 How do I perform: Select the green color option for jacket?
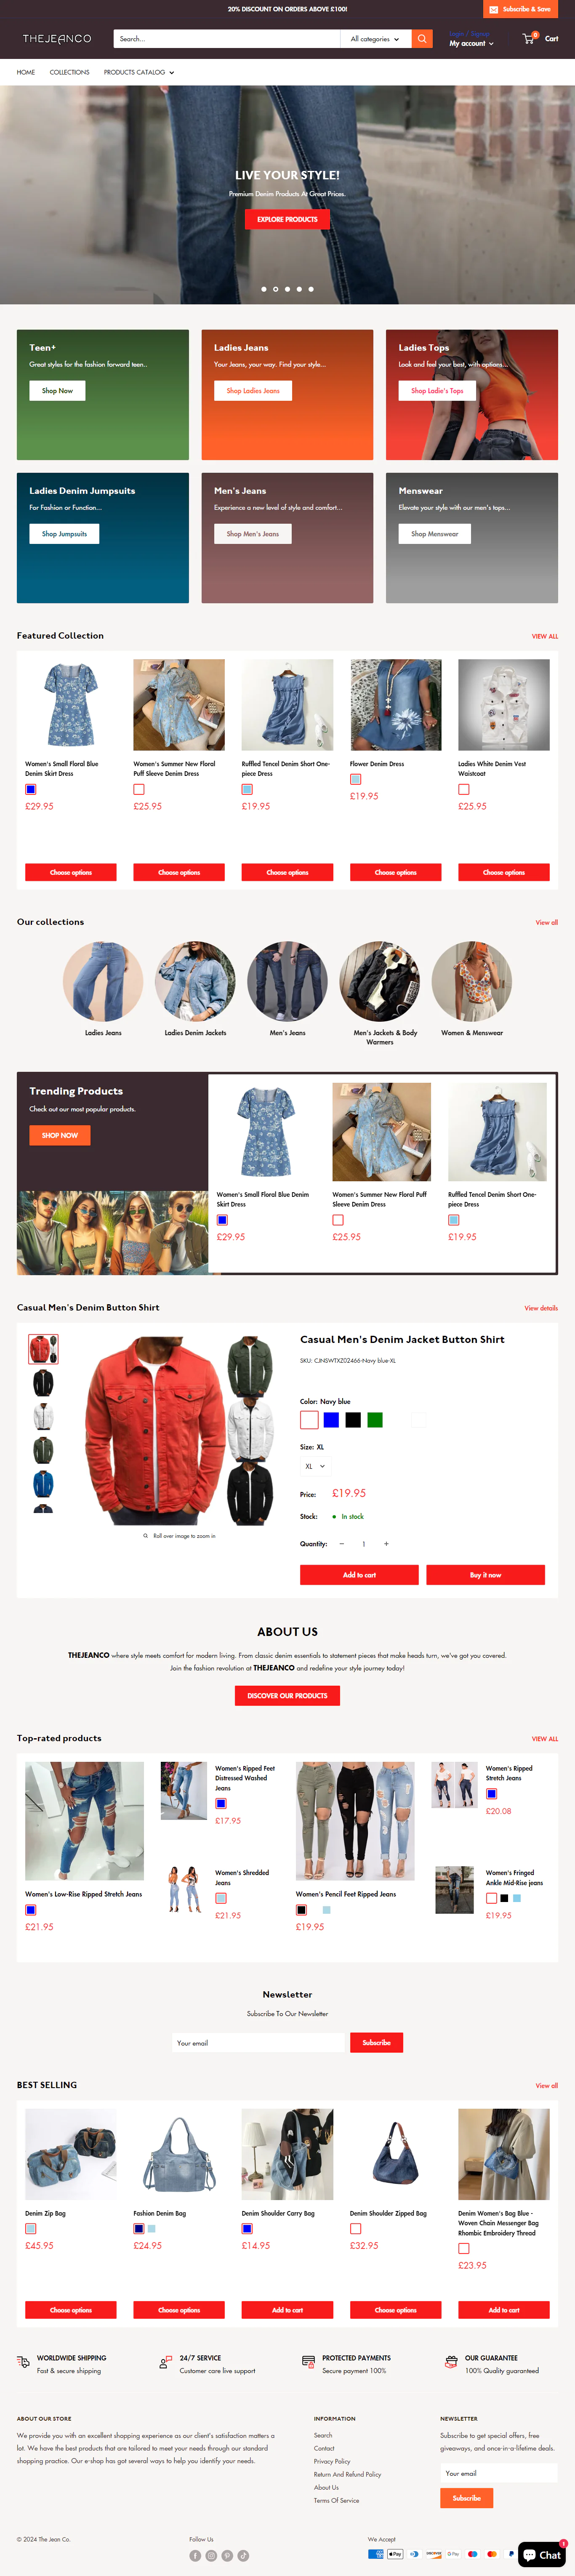point(375,1420)
